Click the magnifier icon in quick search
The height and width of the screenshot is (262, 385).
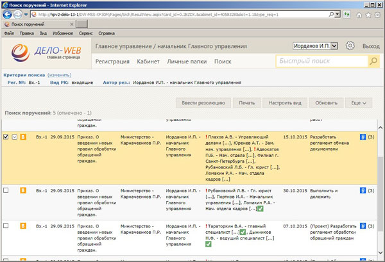point(373,61)
